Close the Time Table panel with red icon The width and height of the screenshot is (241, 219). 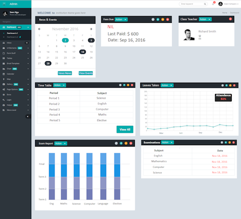pyautogui.click(x=132, y=85)
